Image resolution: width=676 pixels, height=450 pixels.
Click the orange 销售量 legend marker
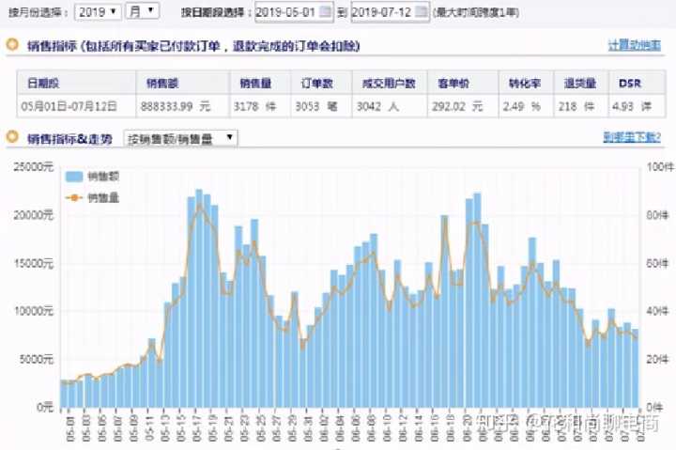tap(73, 197)
